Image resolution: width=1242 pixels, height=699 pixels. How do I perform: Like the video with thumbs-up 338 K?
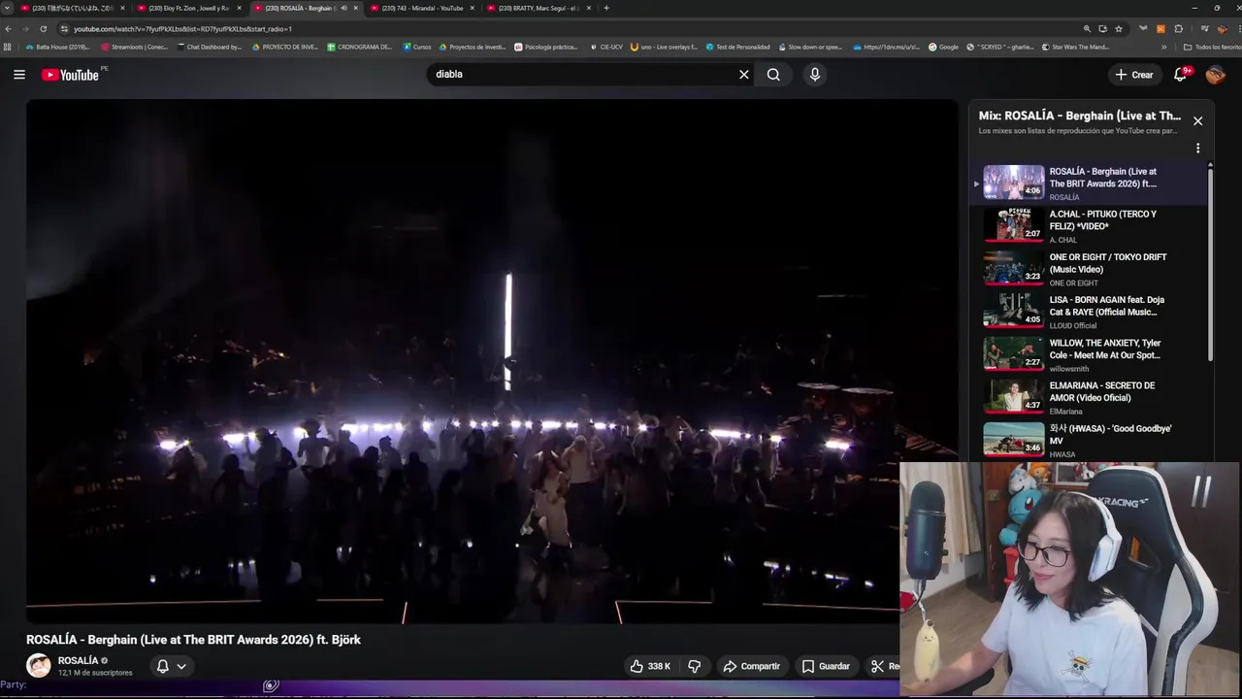tap(650, 666)
